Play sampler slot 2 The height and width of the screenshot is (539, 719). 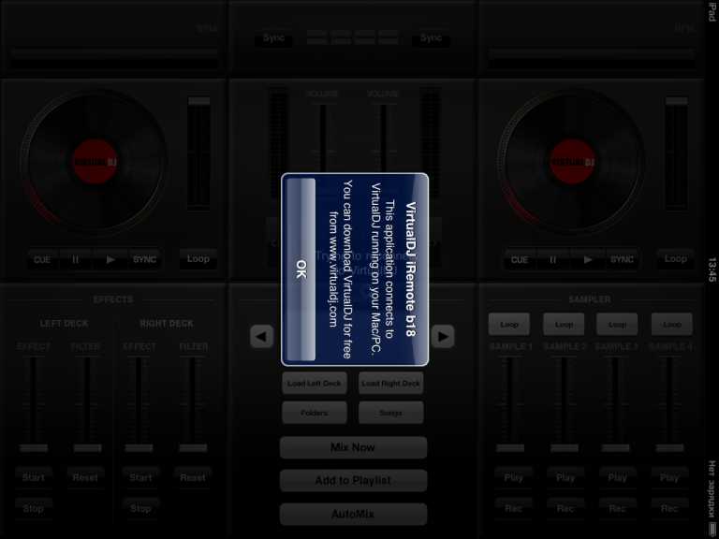(565, 477)
